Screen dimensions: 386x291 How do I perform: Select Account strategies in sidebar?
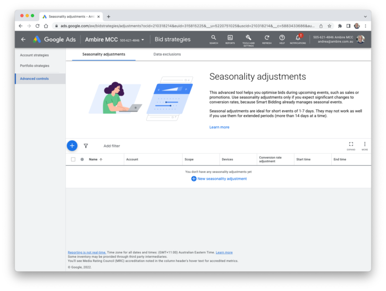35,55
